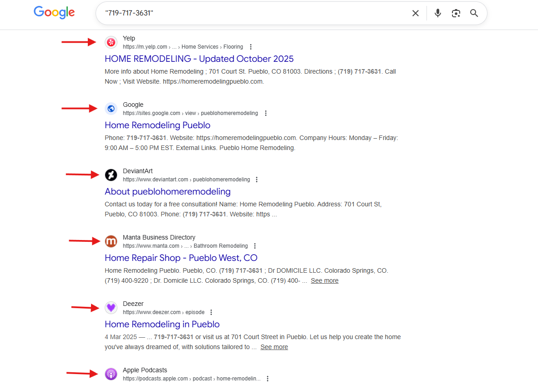This screenshot has height=385, width=538.
Task: Click the DeviantArt favicon icon
Action: coord(111,175)
